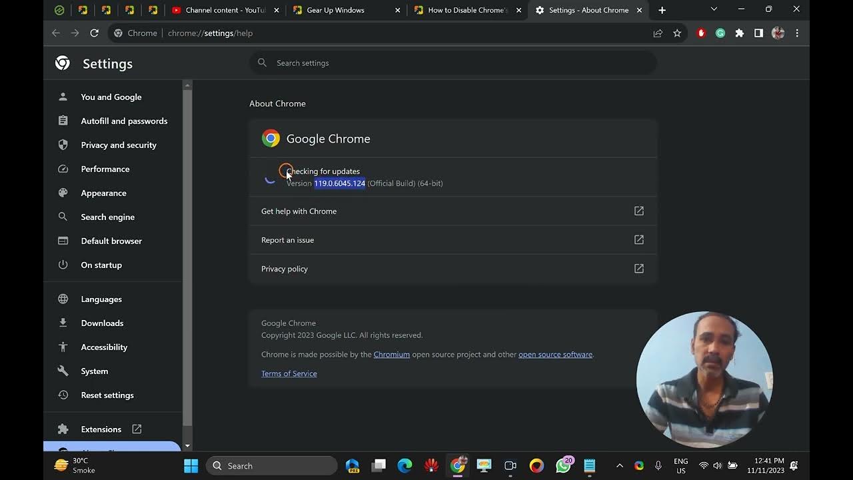
Task: Click the browser Back arrow
Action: [x=56, y=33]
